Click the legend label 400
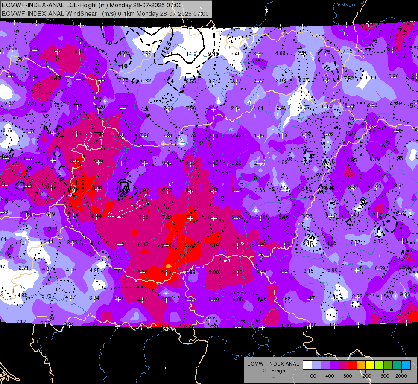418x384 pixels. pos(330,376)
